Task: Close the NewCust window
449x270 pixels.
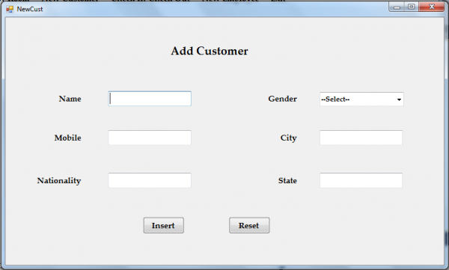Action: click(432, 7)
